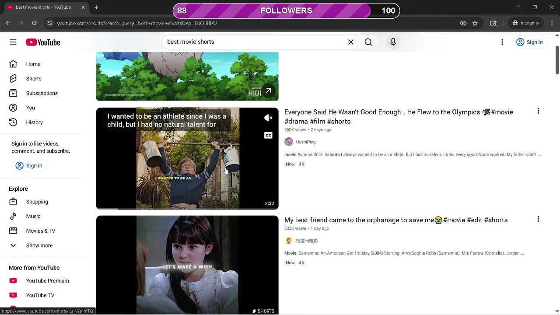The height and width of the screenshot is (315, 560).
Task: Open 'My best friend came to the orphanage' title
Action: tap(396, 220)
